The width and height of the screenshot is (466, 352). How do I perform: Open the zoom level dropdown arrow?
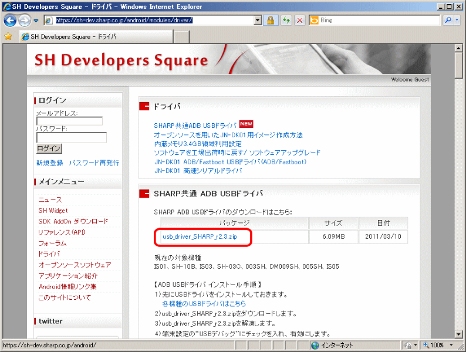tap(451, 345)
